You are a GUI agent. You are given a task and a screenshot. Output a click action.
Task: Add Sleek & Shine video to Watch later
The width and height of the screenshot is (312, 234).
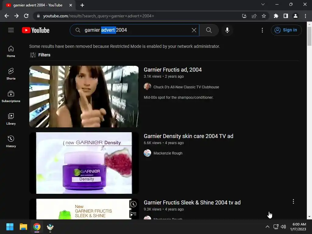(133, 204)
